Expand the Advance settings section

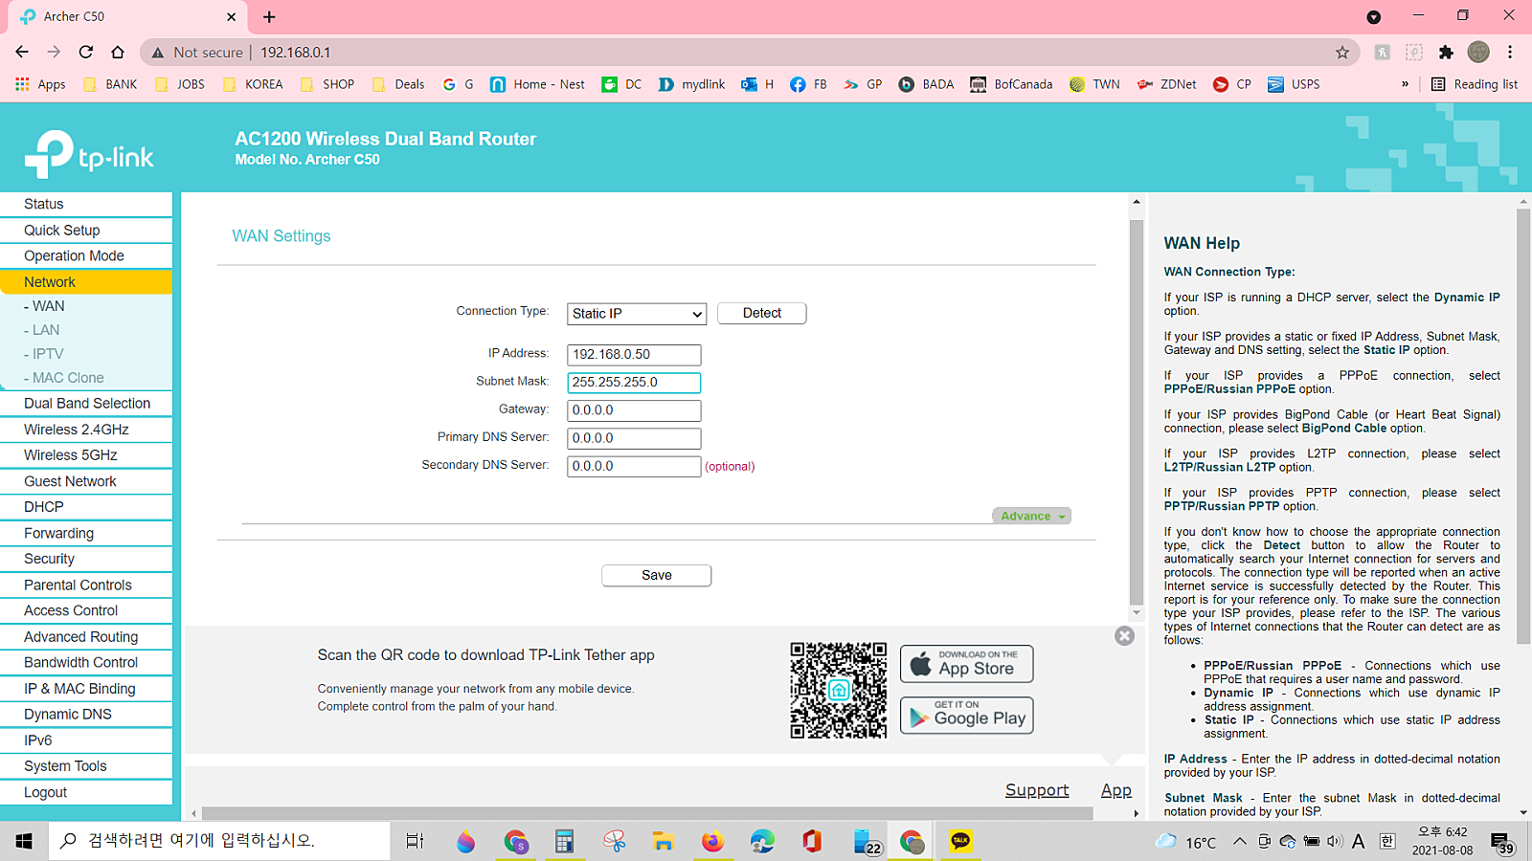[x=1031, y=516]
